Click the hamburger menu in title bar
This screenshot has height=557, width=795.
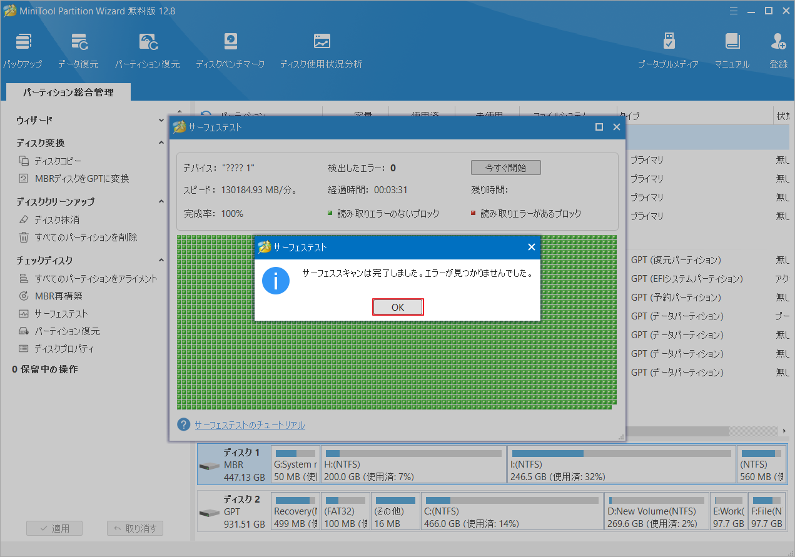[735, 10]
